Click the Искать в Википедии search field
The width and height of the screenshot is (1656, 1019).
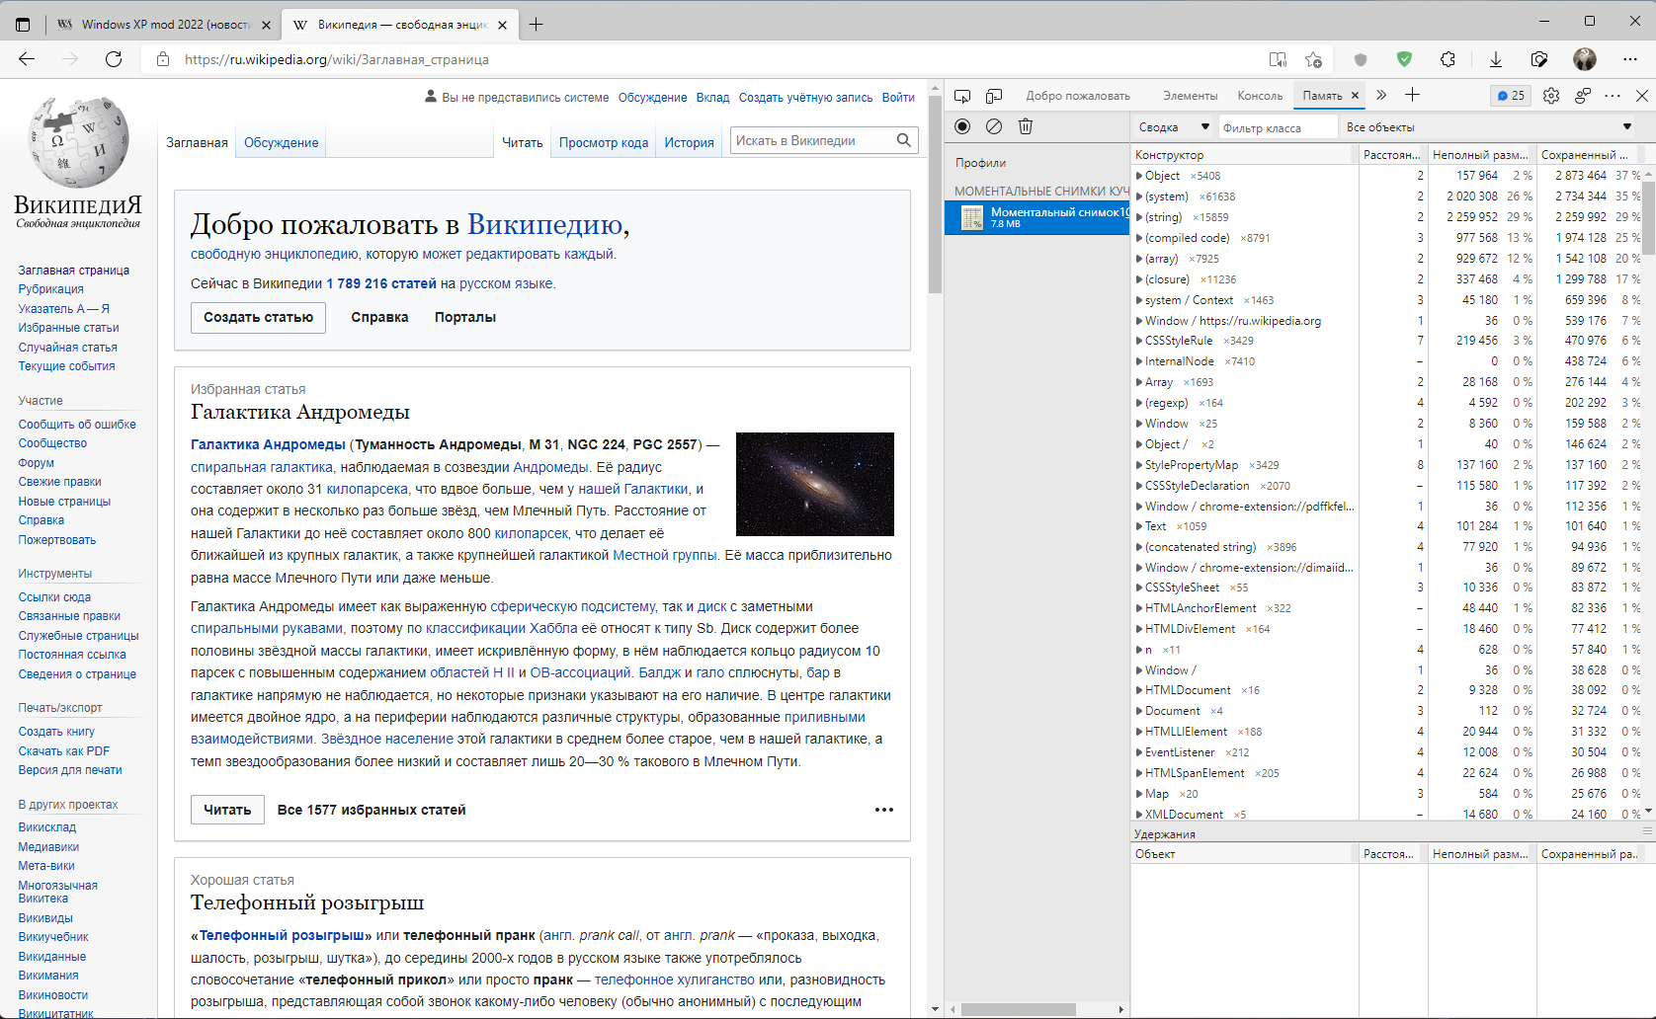click(x=812, y=141)
